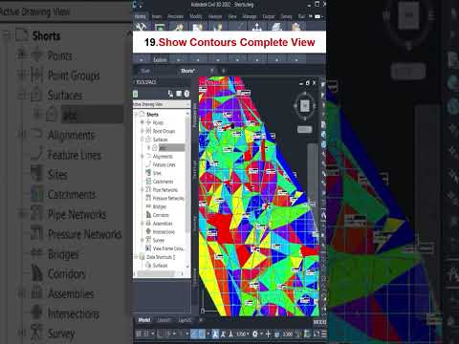Select the View Frame Groups node icon
This screenshot has width=459, height=344.
148,248
